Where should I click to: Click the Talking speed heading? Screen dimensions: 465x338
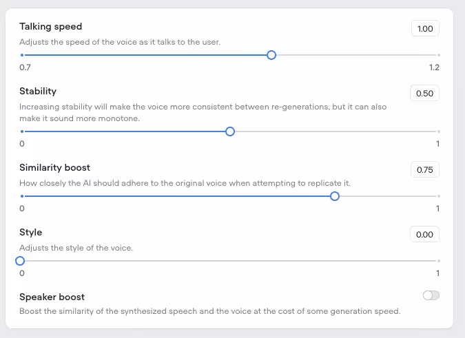[x=50, y=27]
